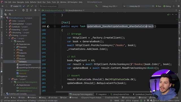Click the Build hammer icon

click(96, 6)
